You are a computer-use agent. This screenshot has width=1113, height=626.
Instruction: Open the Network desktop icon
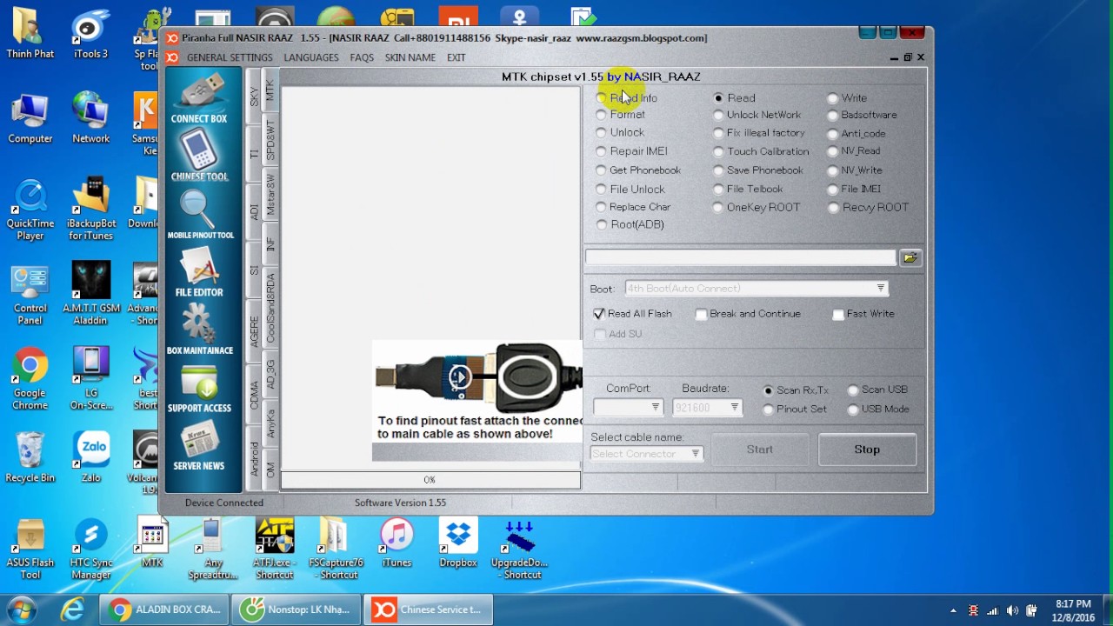point(90,119)
